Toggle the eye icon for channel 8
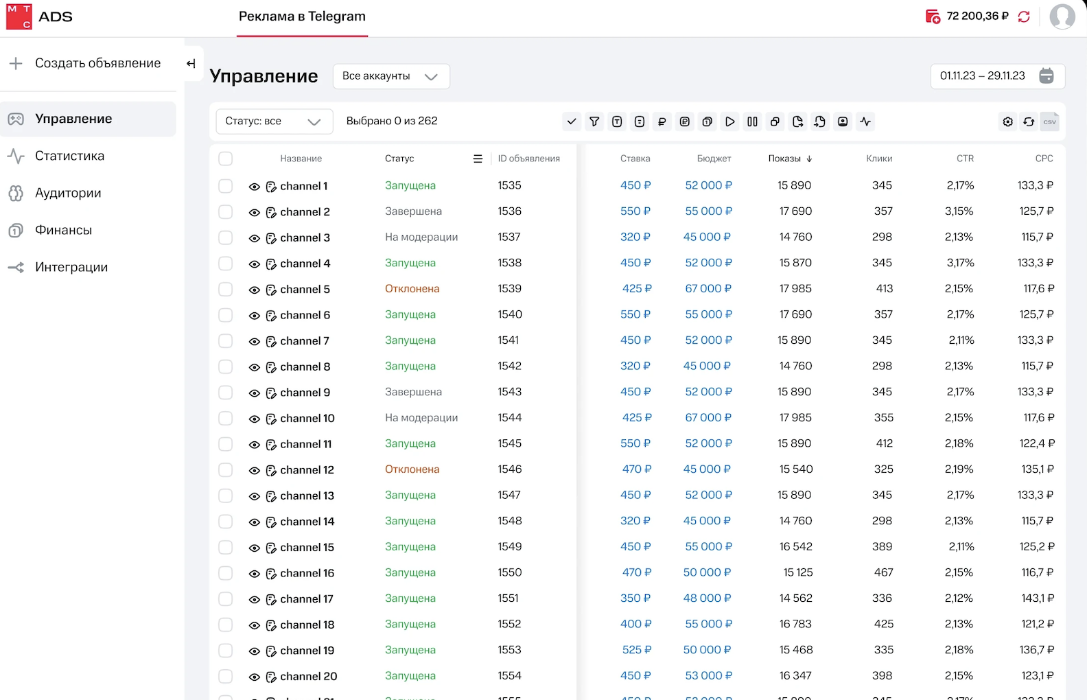Viewport: 1087px width, 700px height. pyautogui.click(x=254, y=367)
